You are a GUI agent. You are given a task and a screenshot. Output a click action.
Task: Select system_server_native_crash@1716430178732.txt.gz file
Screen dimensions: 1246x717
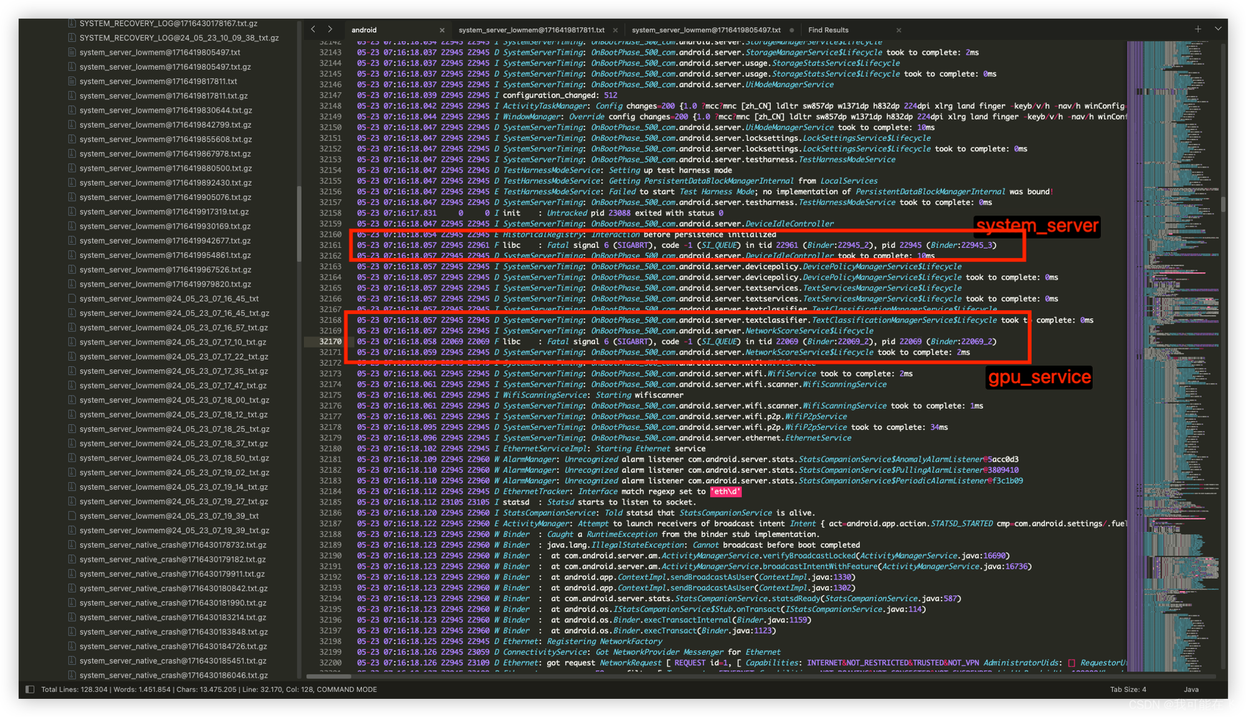173,545
